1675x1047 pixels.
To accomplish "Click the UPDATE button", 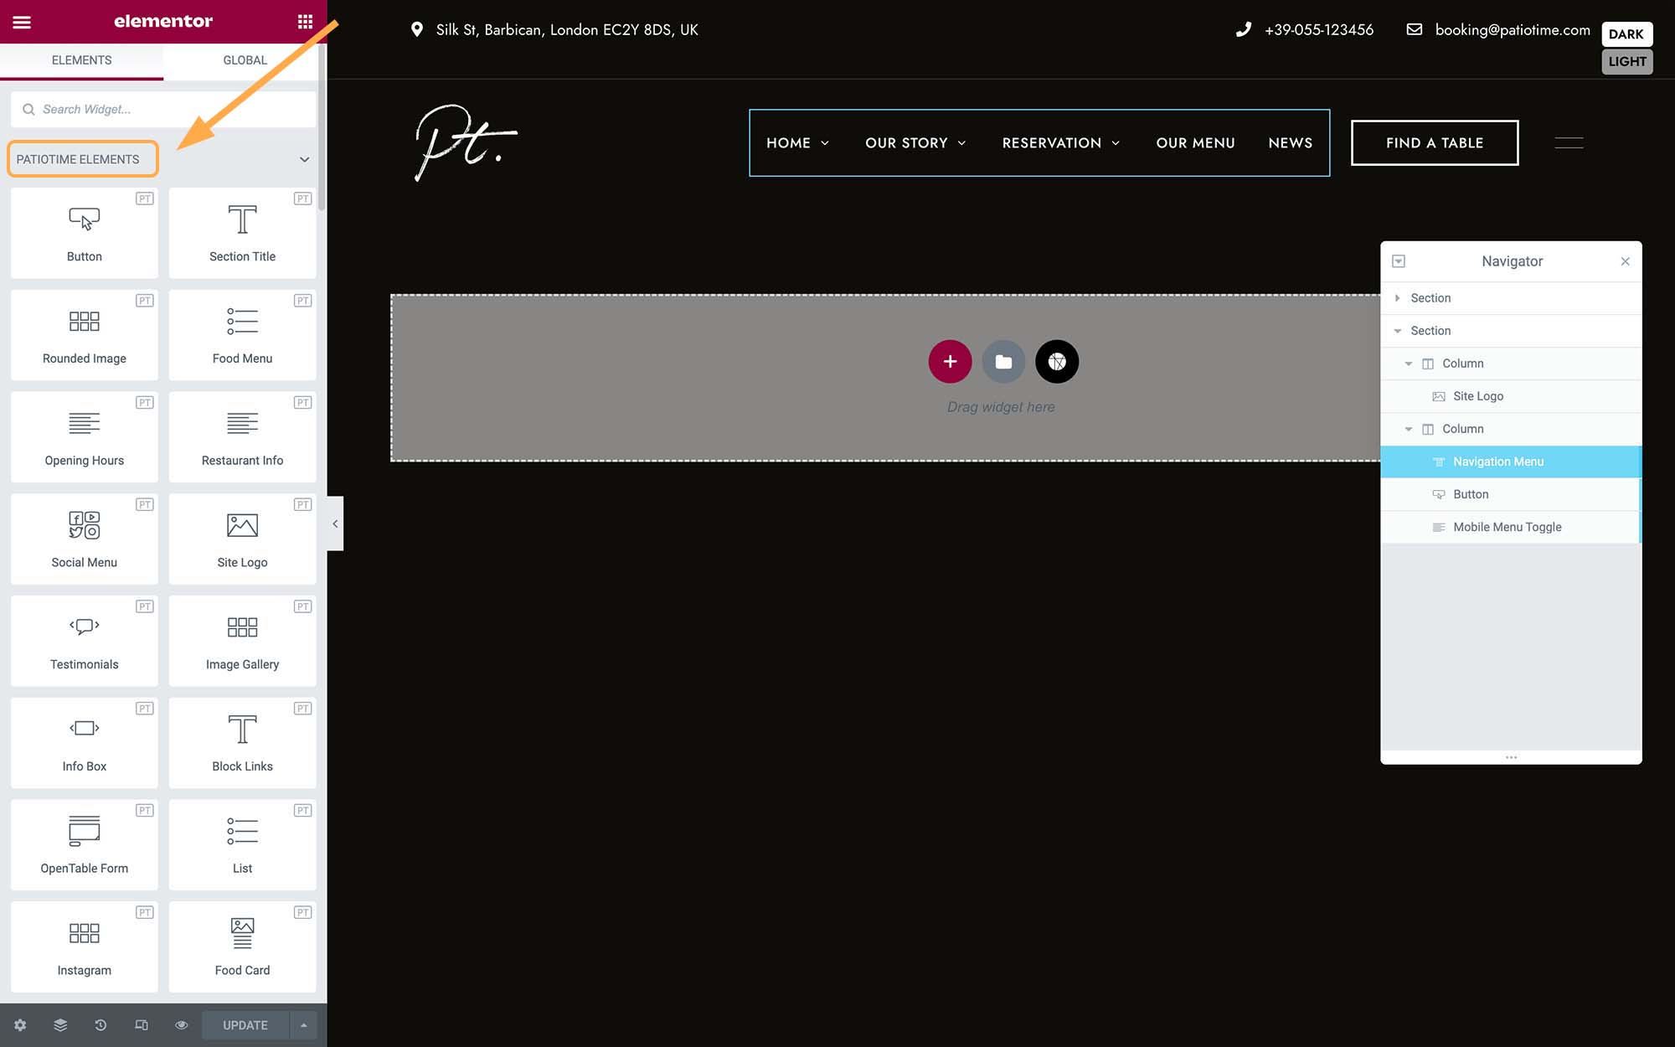I will pos(244,1024).
